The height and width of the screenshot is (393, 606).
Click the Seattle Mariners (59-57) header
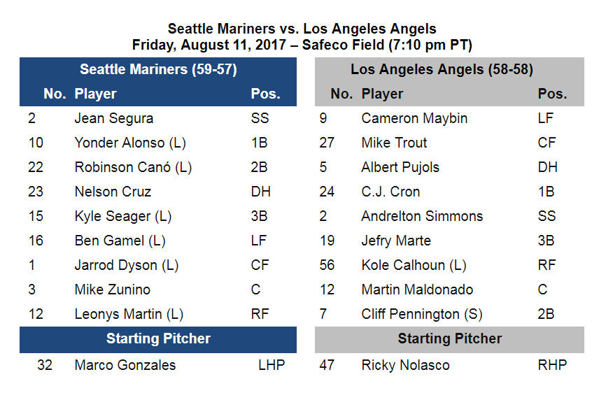coord(158,69)
